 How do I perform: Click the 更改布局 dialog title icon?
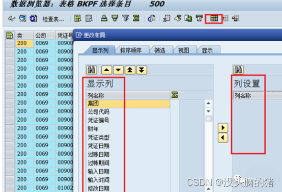[x=79, y=35]
